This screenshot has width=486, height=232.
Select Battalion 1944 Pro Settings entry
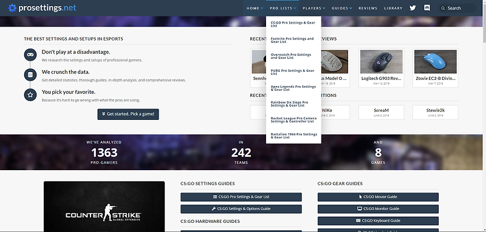click(293, 136)
